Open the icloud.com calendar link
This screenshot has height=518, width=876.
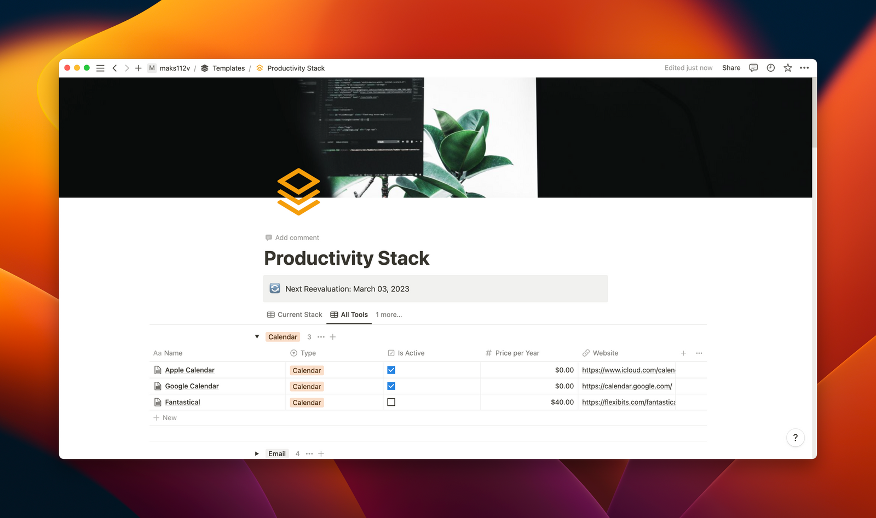628,370
